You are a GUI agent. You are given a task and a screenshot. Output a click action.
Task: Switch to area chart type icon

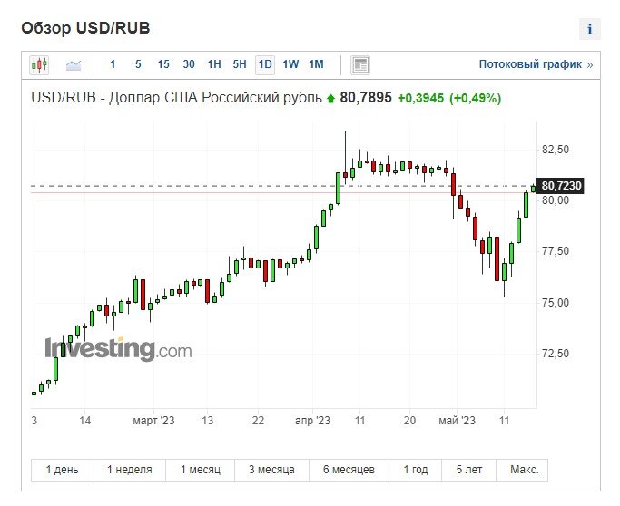[74, 64]
